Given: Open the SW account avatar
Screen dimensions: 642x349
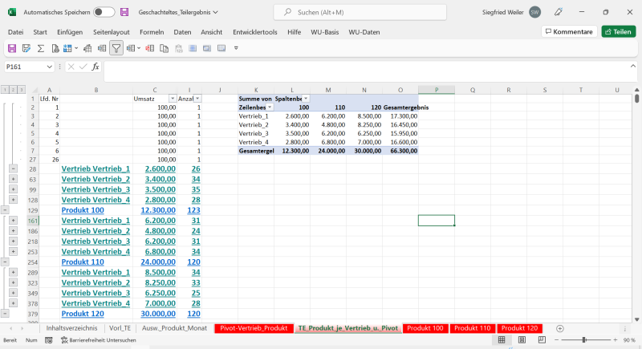Looking at the screenshot, I should (534, 12).
